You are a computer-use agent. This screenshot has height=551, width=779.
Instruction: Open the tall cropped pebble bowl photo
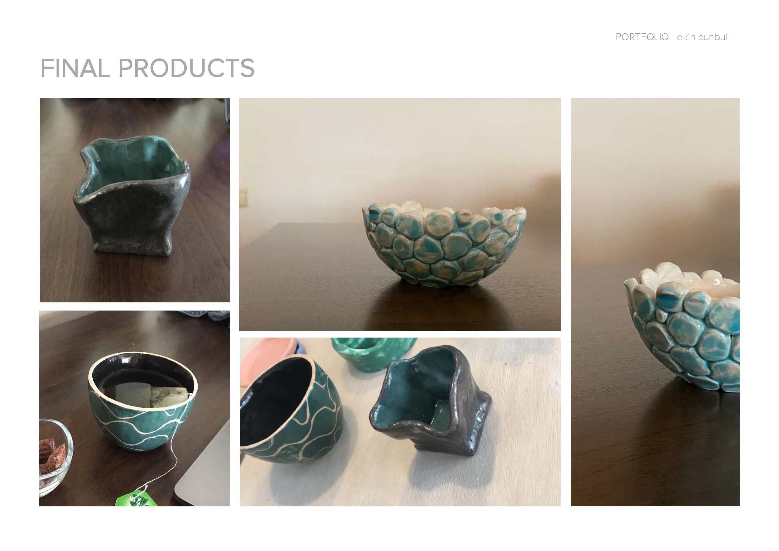(x=655, y=302)
